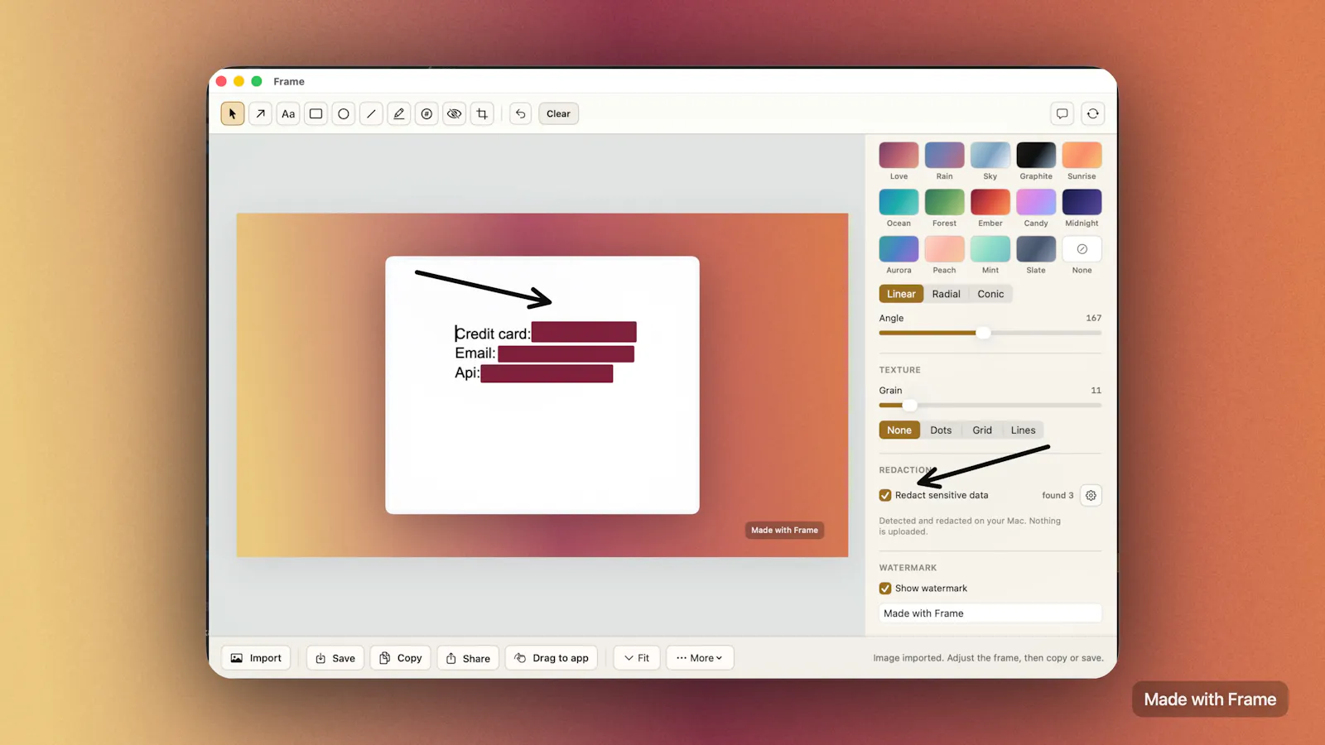Click the Angle value 167

(x=1093, y=318)
